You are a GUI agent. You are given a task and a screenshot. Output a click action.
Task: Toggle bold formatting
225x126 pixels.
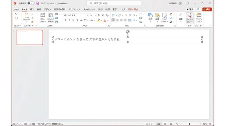pyautogui.click(x=65, y=20)
